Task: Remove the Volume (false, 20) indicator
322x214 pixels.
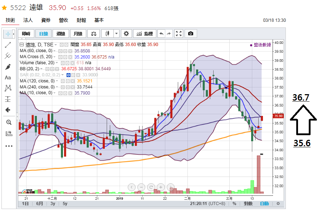Action: 73,63
